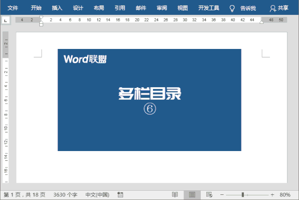Click the zoom in plus button
This screenshot has height=200, width=299.
pyautogui.click(x=272, y=195)
